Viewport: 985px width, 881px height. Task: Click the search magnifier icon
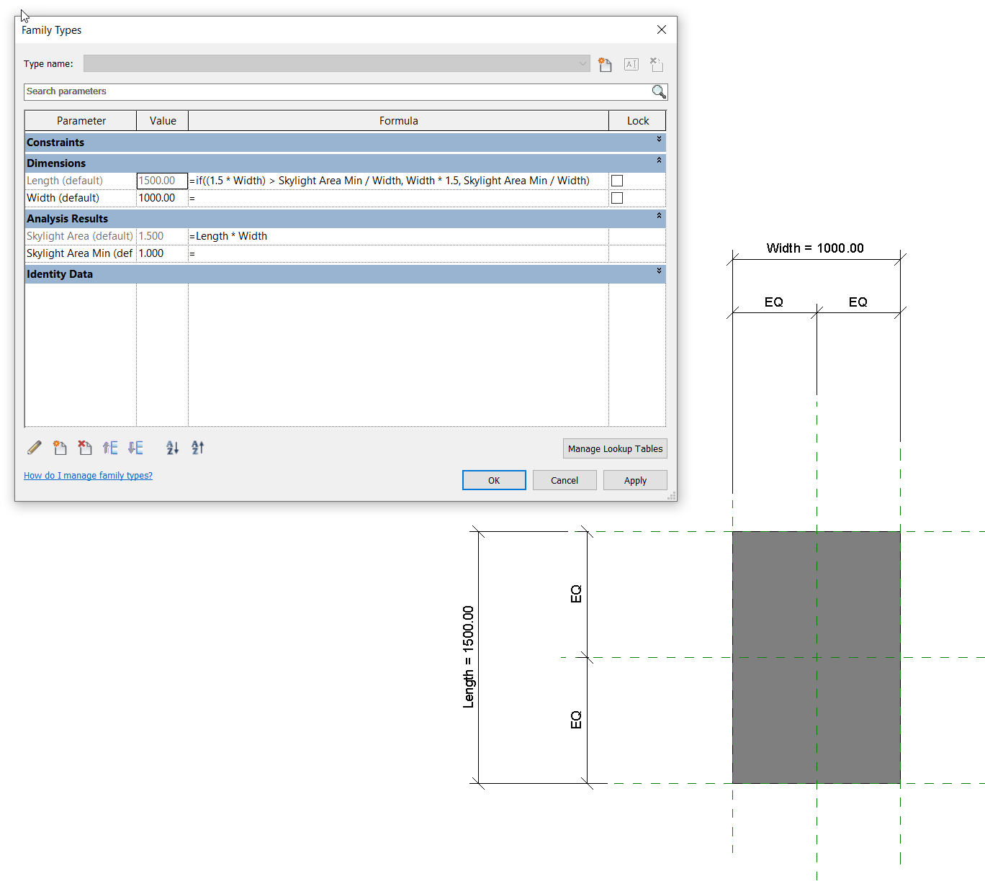pyautogui.click(x=659, y=91)
